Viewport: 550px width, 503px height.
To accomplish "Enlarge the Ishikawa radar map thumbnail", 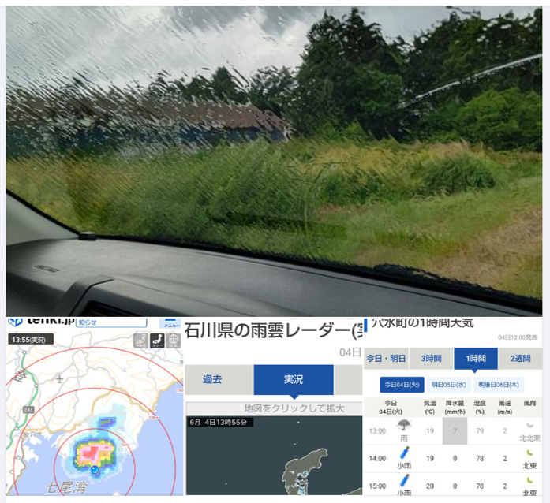I will pos(275,456).
